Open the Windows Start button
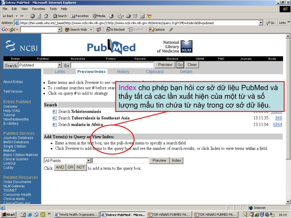Image resolution: width=291 pixels, height=218 pixels. (8, 215)
